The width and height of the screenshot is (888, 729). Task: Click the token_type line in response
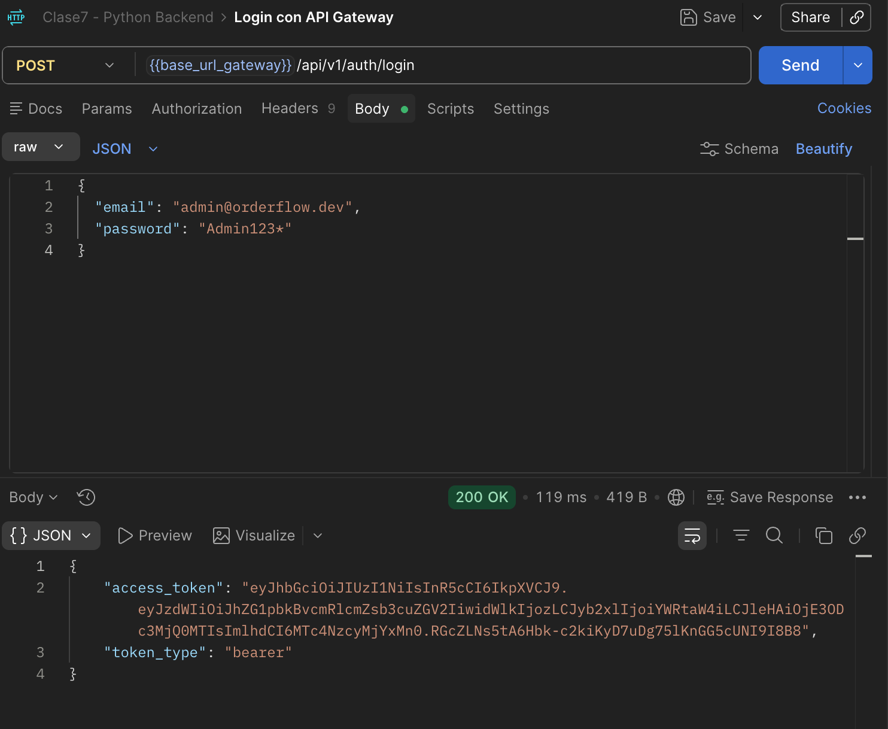[198, 652]
